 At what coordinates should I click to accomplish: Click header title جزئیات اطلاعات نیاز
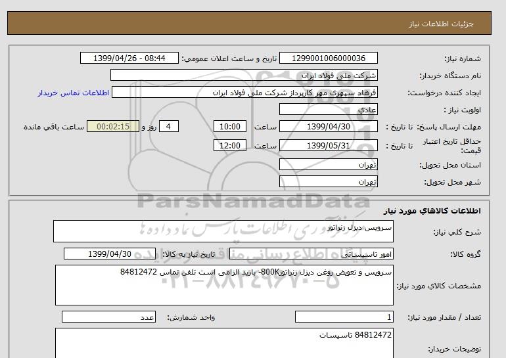click(x=441, y=24)
